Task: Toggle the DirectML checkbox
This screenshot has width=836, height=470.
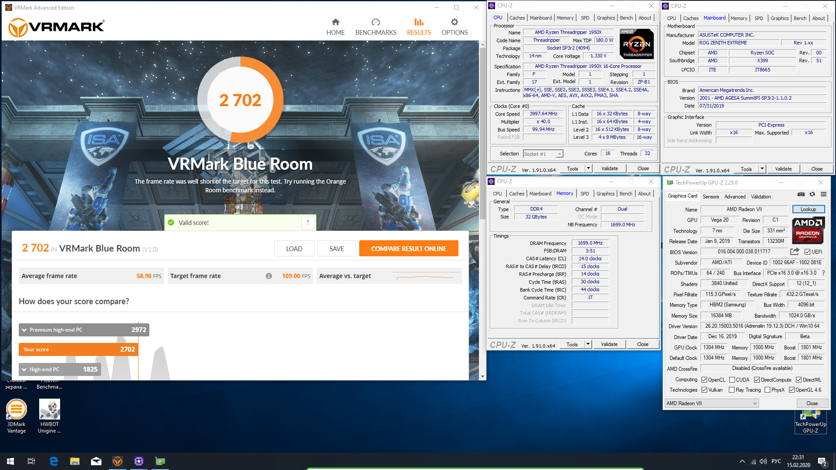Action: pyautogui.click(x=799, y=380)
